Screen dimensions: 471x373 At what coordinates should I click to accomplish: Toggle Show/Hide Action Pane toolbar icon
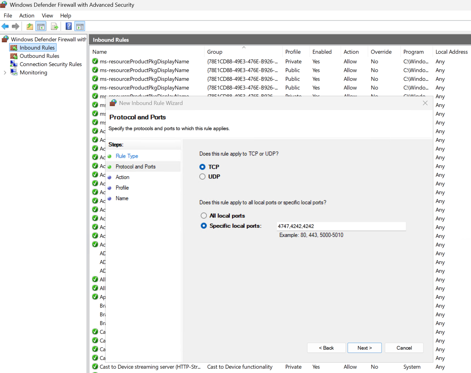click(80, 27)
